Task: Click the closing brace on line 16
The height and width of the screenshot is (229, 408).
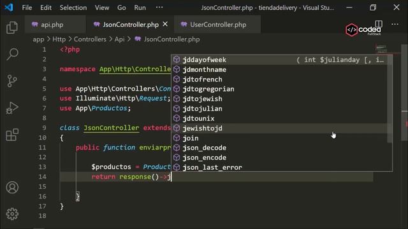Action: (78, 197)
